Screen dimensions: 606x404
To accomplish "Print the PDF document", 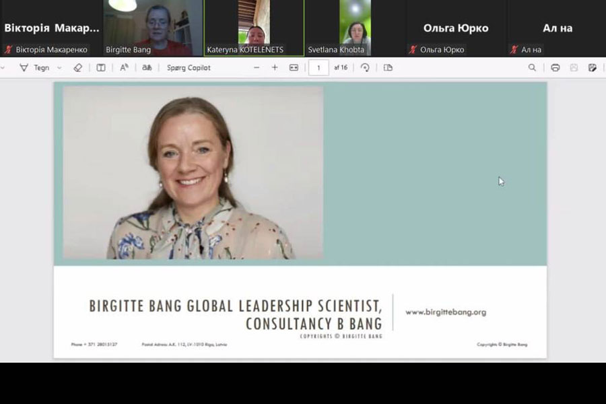I will pos(555,67).
